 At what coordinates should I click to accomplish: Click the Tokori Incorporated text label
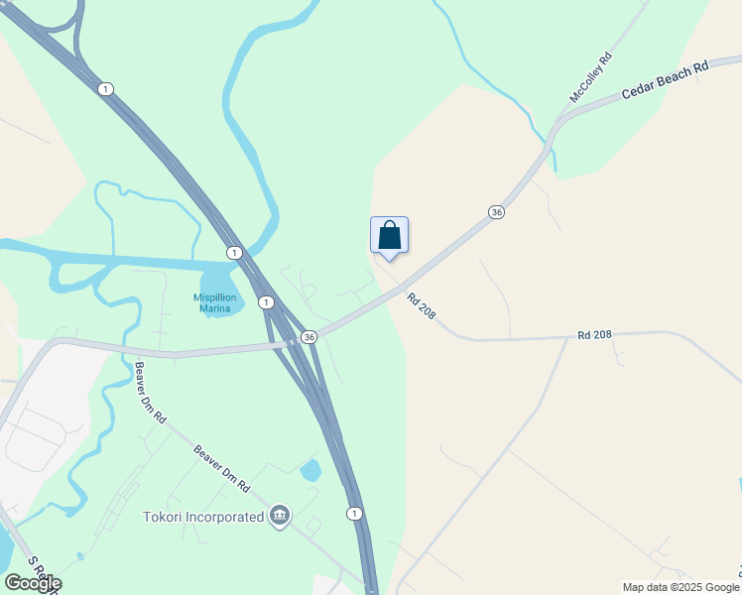click(203, 517)
